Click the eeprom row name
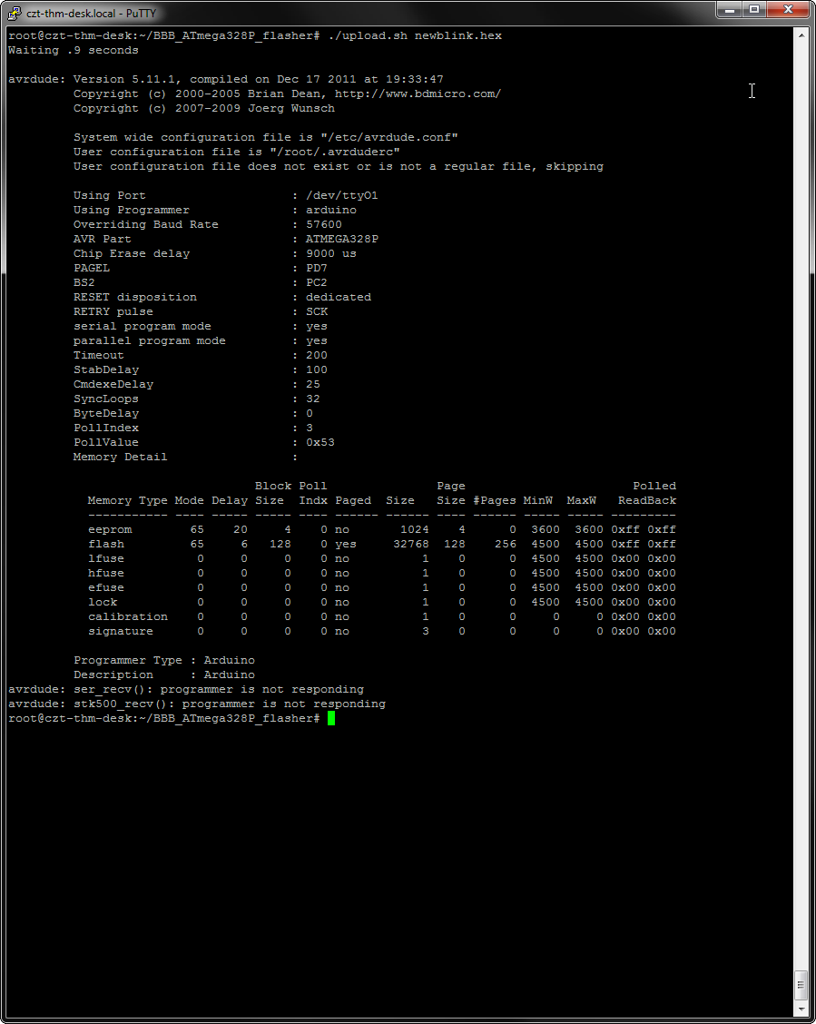Viewport: 816px width, 1024px height. click(x=110, y=529)
